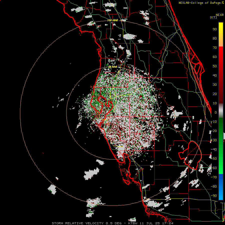The image size is (225, 225).
Task: Select the 50 NMI range ring label
Action: pyautogui.click(x=112, y=67)
